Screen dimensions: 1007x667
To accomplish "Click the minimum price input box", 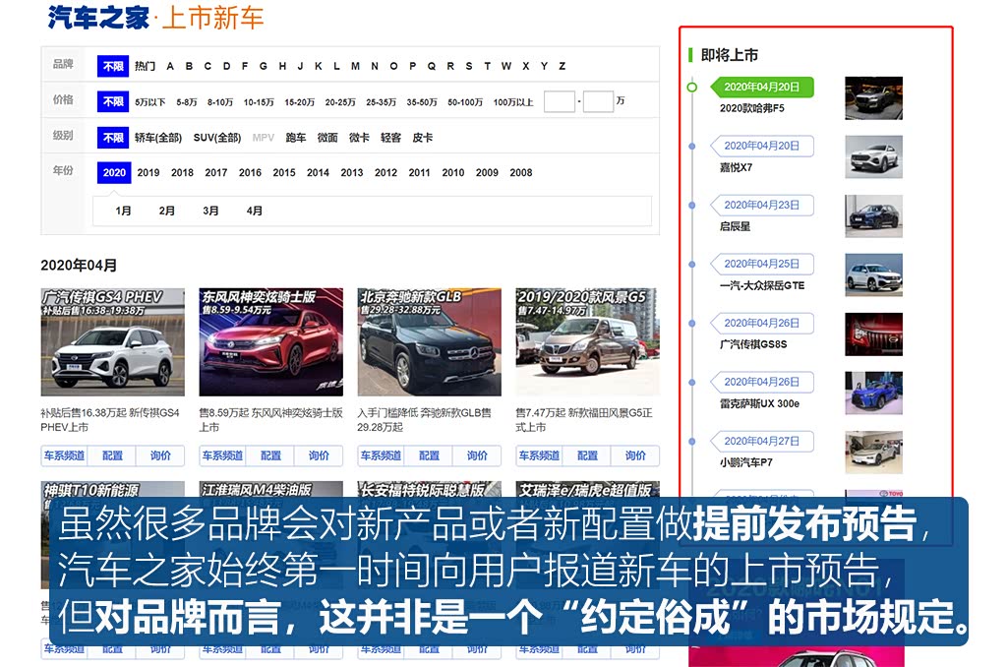I will 559,101.
